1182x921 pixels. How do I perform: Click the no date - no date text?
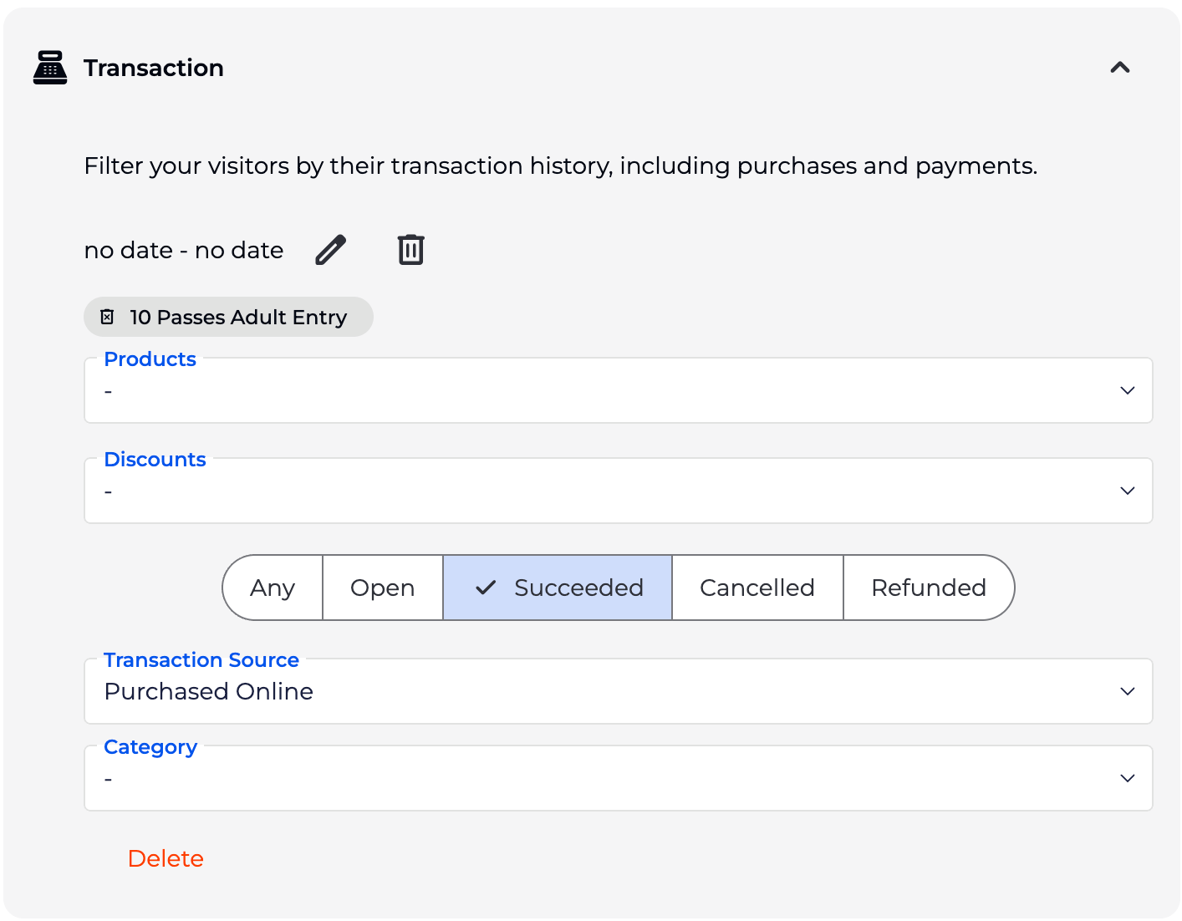(184, 250)
